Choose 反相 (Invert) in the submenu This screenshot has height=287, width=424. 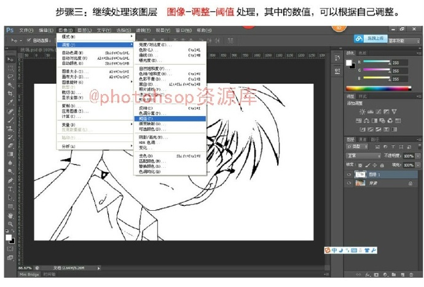tap(170, 108)
